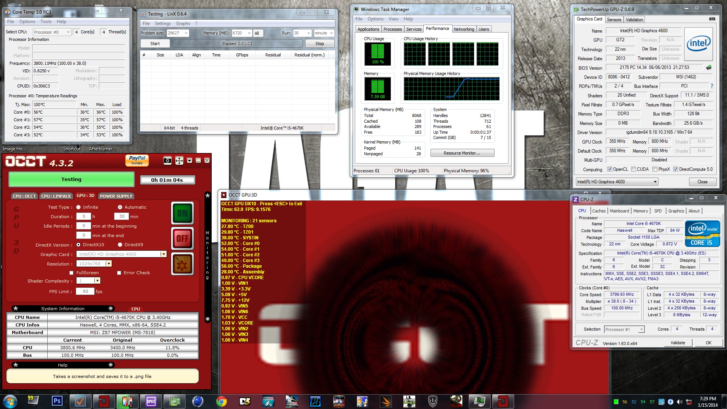The height and width of the screenshot is (409, 727).
Task: Click LinX Stop button
Action: pos(320,44)
